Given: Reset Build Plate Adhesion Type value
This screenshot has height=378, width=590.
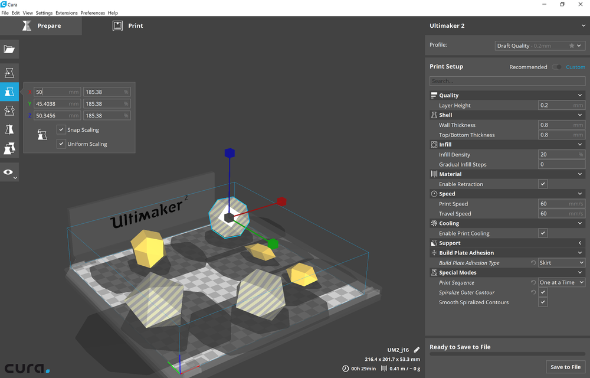Looking at the screenshot, I should pos(533,263).
